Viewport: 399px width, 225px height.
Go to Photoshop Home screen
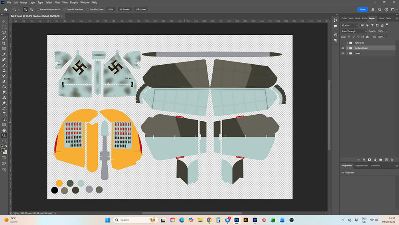(6, 10)
